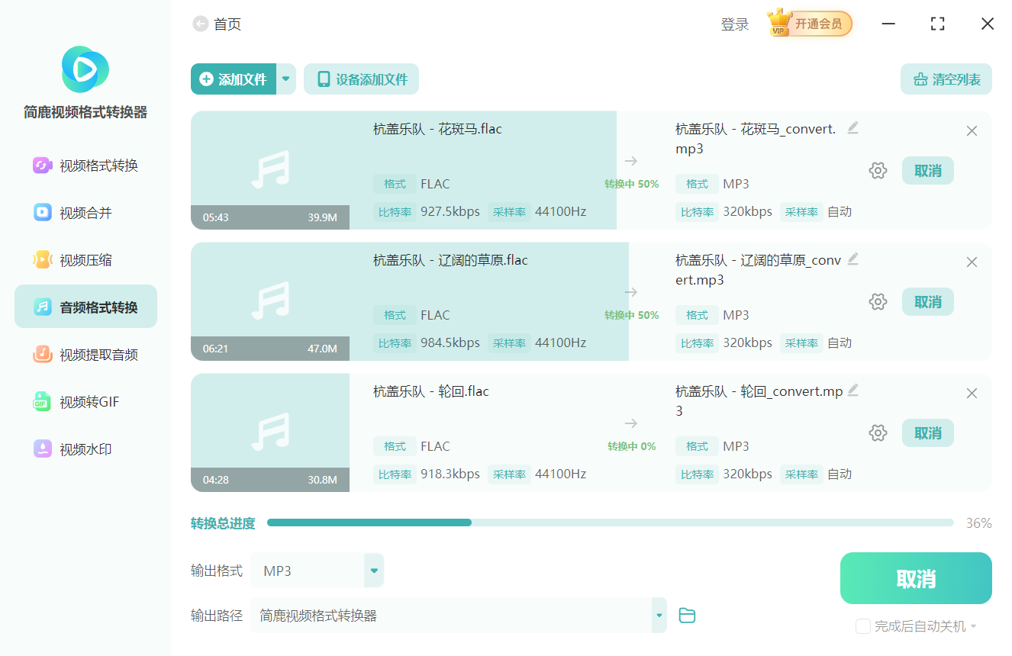The height and width of the screenshot is (656, 1012).
Task: Open music thumbnail of 轮回.flac
Action: (270, 433)
